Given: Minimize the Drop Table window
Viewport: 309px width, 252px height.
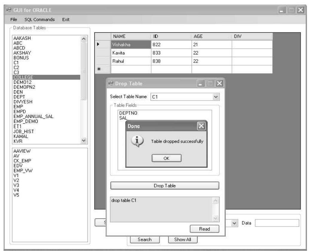Looking at the screenshot, I should 201,83.
